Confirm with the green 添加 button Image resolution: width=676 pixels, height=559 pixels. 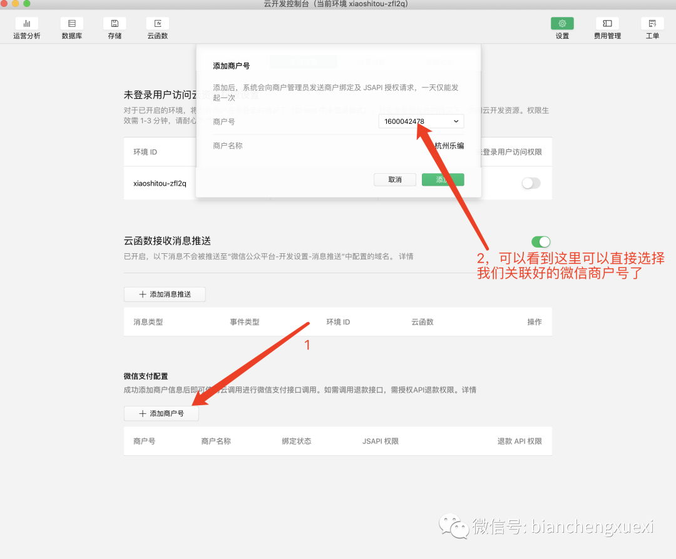[x=443, y=179]
